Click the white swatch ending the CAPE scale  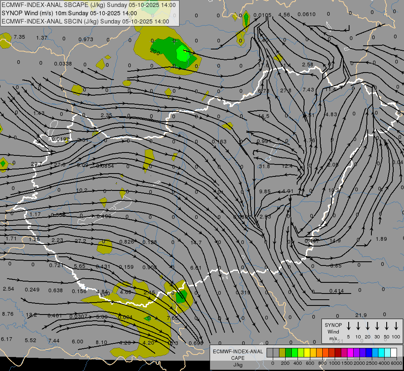[x=394, y=353]
